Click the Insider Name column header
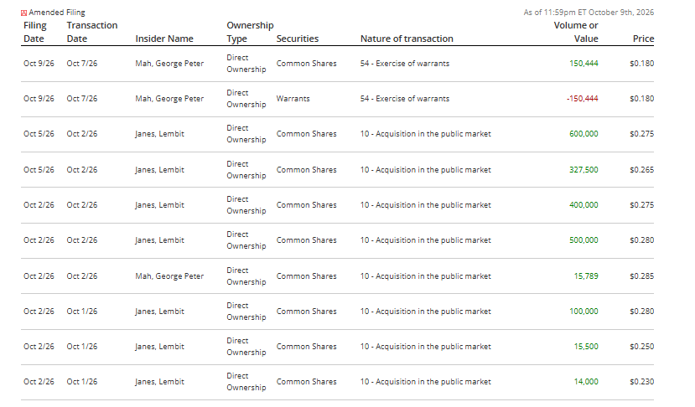The width and height of the screenshot is (695, 407). [164, 39]
